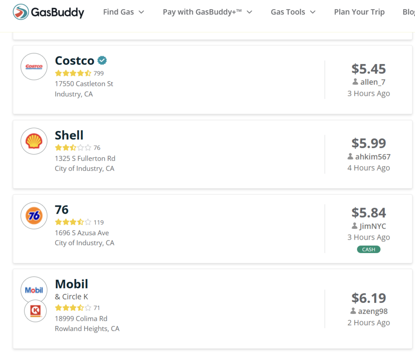Click the Circle K logo

coord(35,311)
